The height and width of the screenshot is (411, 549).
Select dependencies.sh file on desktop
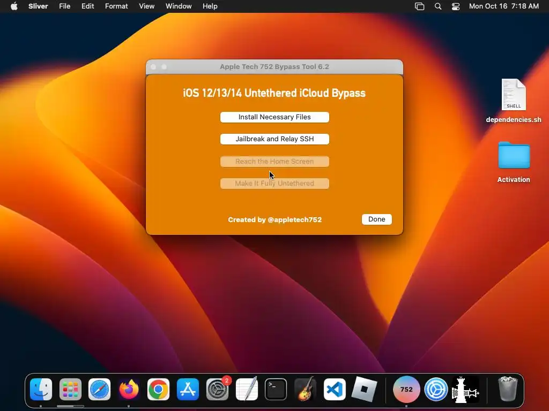pos(514,101)
